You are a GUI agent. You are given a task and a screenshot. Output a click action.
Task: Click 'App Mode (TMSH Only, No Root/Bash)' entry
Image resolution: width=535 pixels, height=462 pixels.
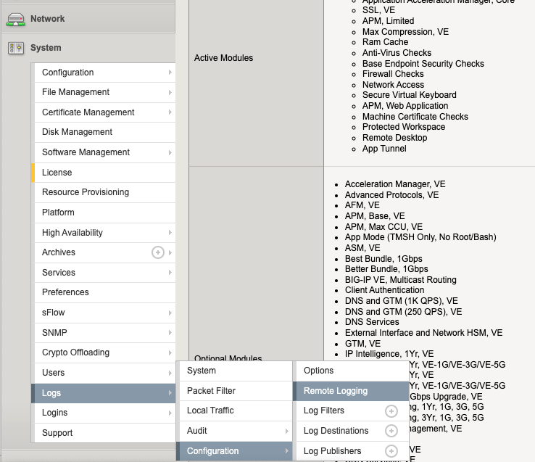(420, 237)
